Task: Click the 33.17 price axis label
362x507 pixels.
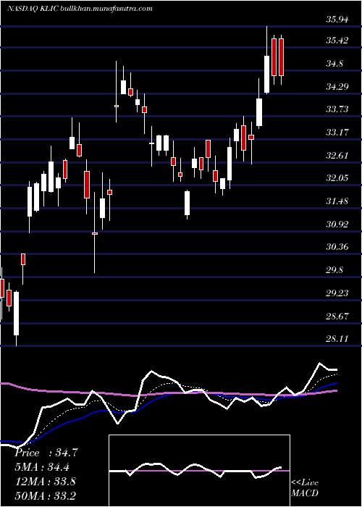Action: pos(337,133)
